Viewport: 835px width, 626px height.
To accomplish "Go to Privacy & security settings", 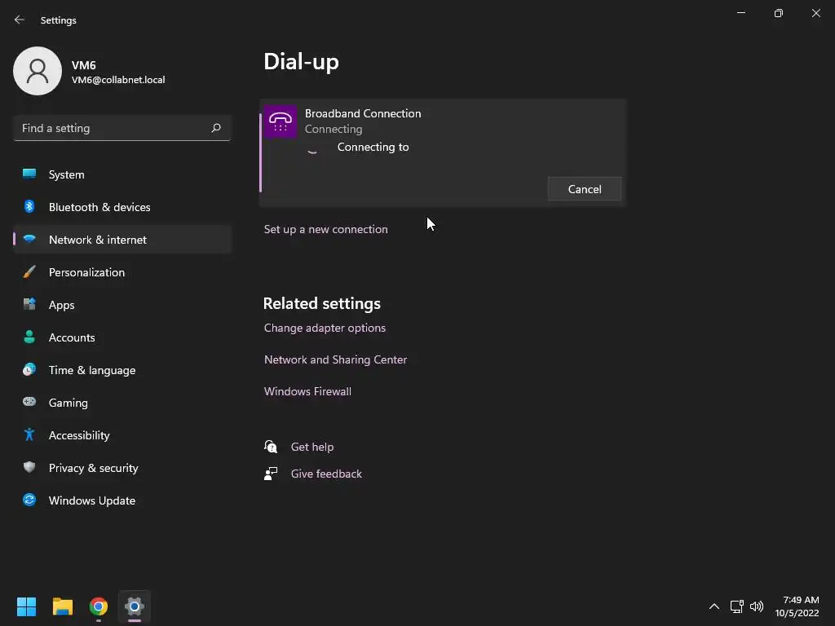I will coord(93,468).
